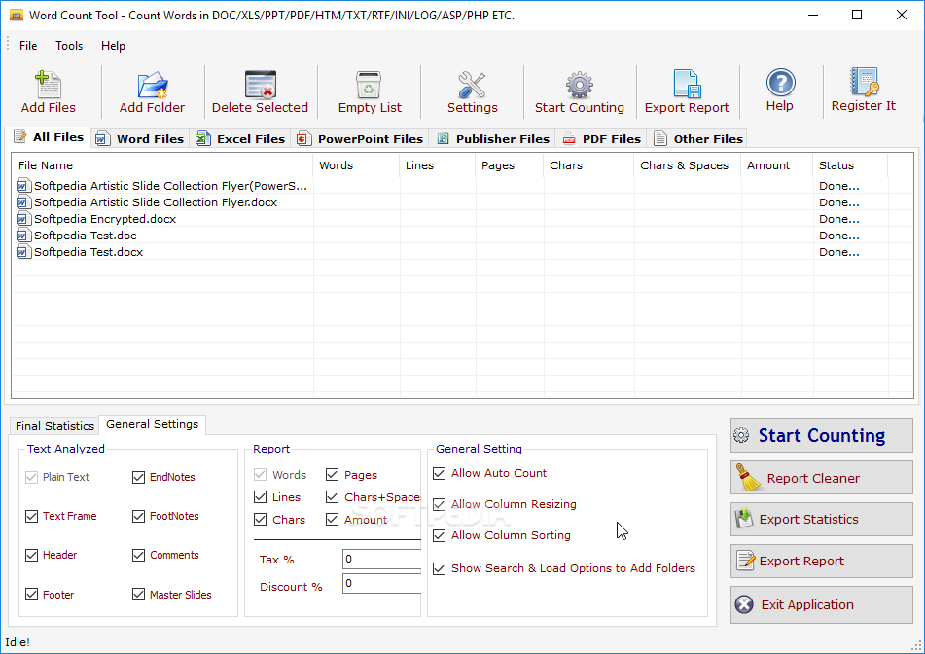Click the Register It toolbar icon

click(x=865, y=82)
